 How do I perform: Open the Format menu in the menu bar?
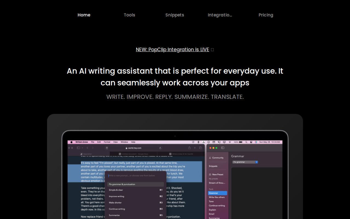tap(107, 142)
